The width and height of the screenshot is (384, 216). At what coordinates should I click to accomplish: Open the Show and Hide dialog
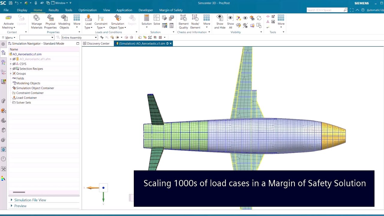pyautogui.click(x=220, y=22)
